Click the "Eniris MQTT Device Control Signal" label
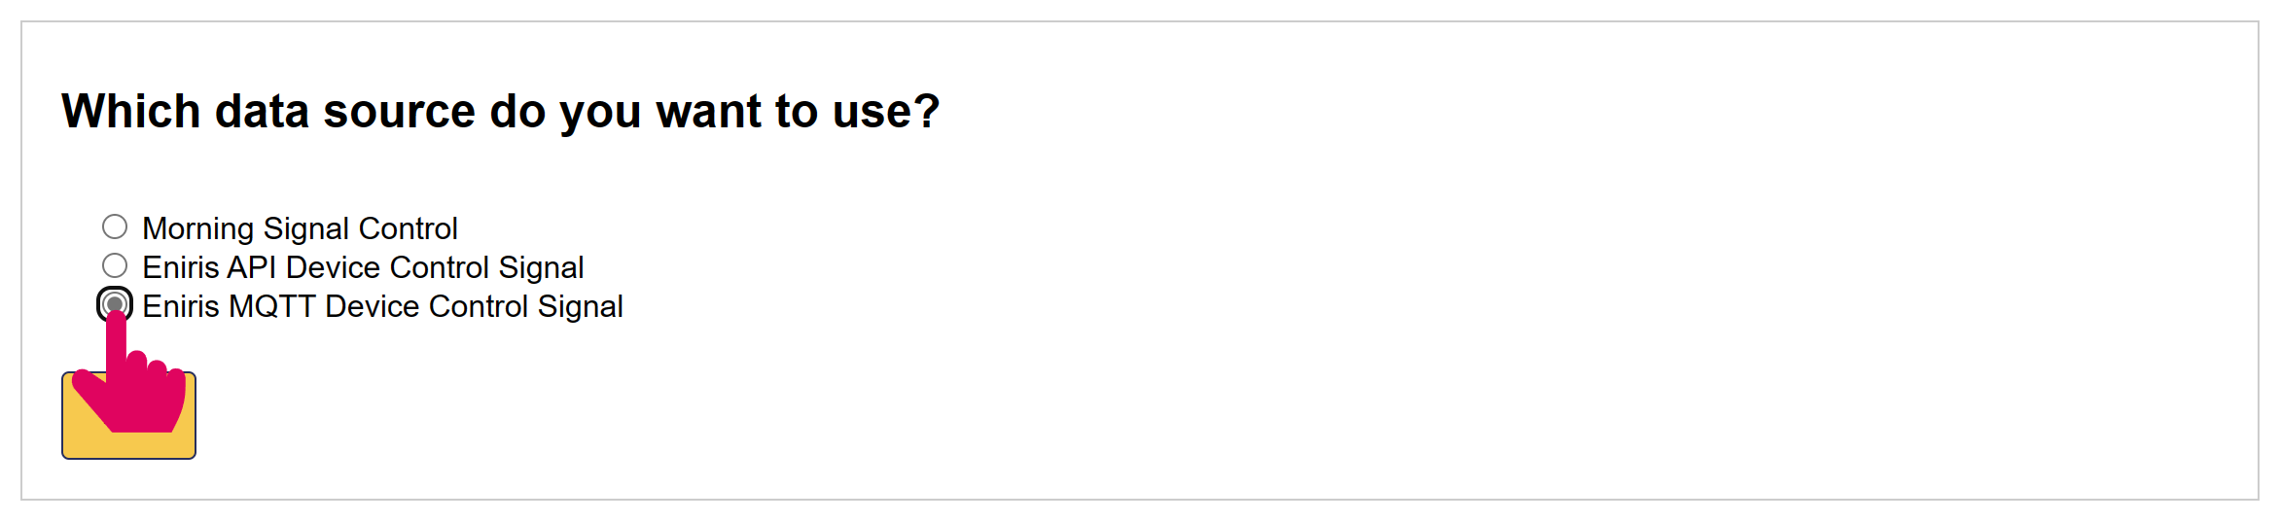Image resolution: width=2279 pixels, height=522 pixels. tap(382, 306)
